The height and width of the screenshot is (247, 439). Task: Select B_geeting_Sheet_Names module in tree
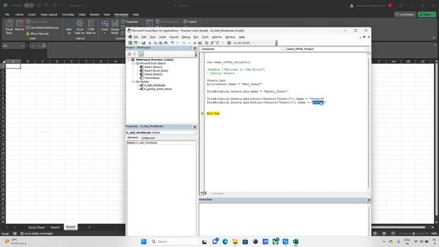(x=158, y=89)
